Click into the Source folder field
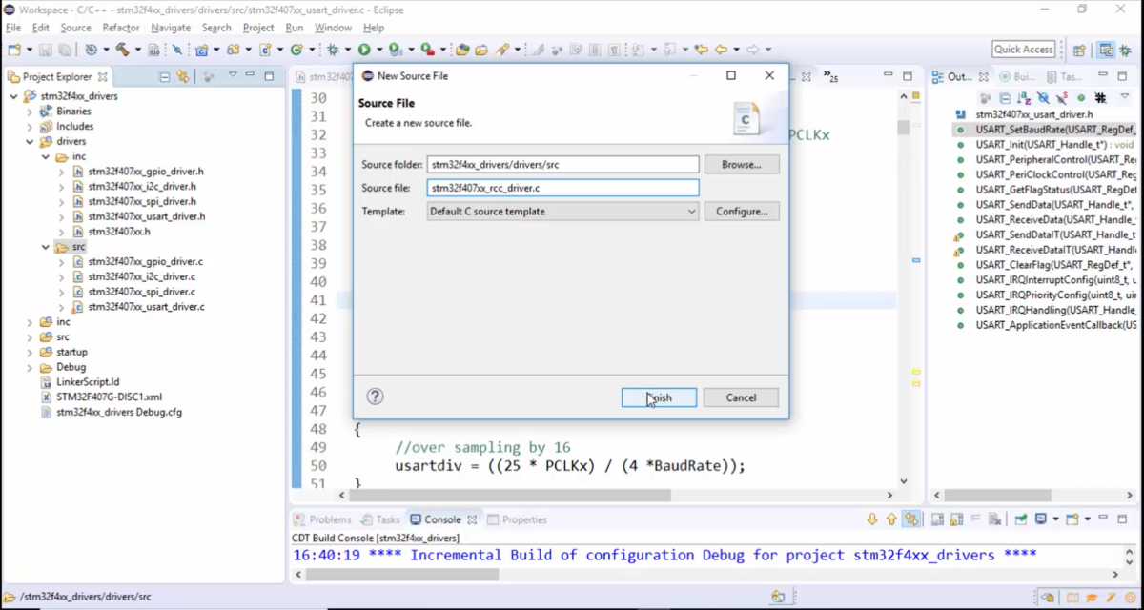1144x610 pixels. click(x=562, y=165)
